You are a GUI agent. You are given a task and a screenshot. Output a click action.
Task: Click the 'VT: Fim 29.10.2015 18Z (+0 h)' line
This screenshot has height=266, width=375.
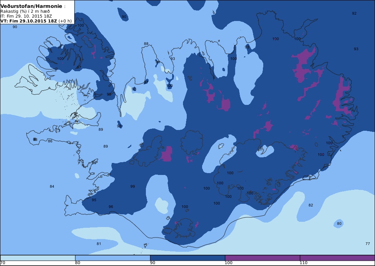pos(36,21)
